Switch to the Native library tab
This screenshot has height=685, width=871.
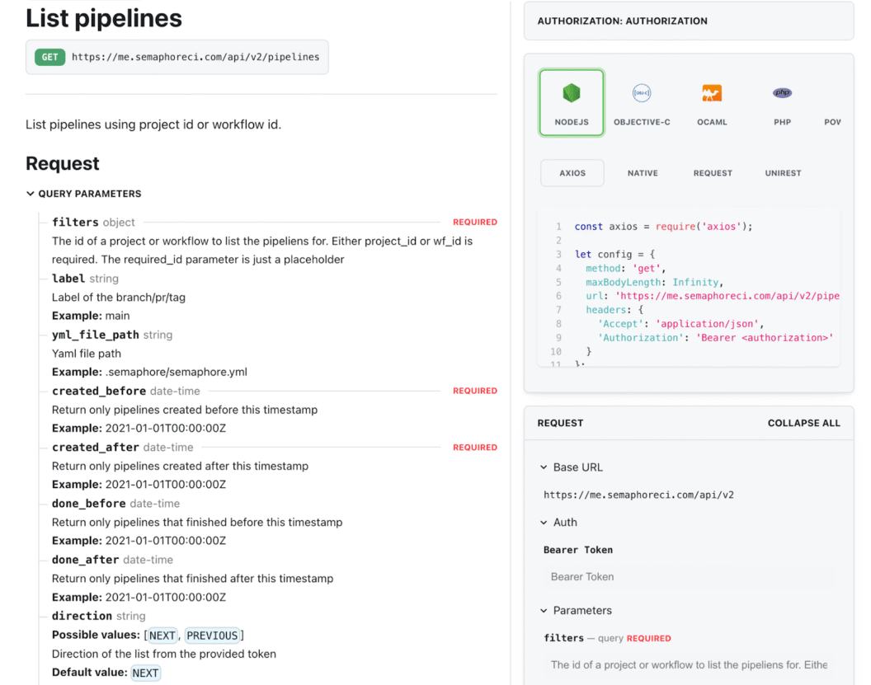tap(643, 173)
